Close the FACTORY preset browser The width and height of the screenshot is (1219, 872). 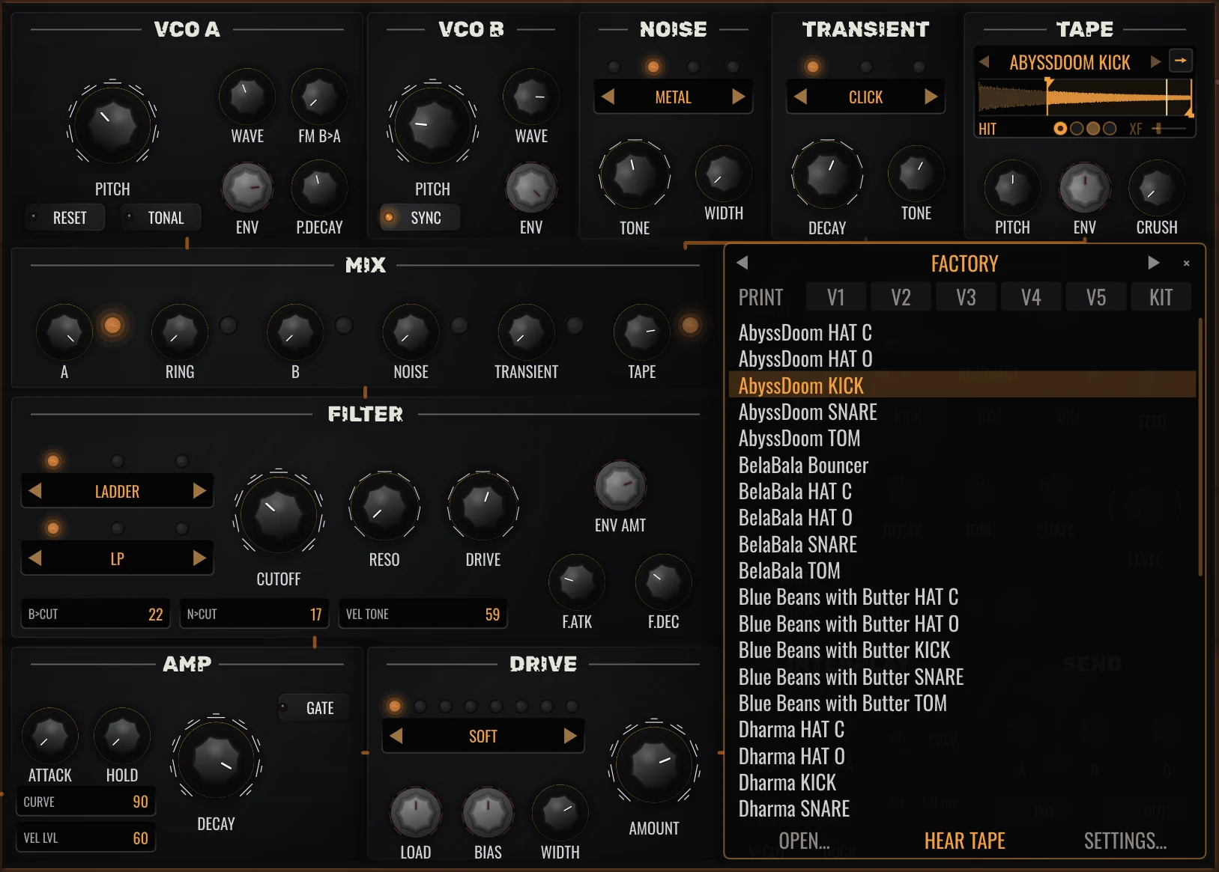(1186, 263)
